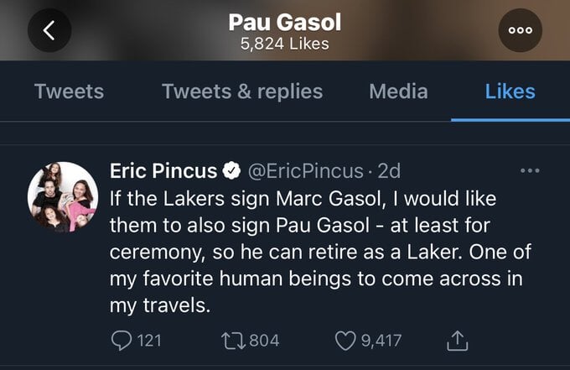The image size is (570, 370).
Task: Click the Eric Pincus display name
Action: [163, 170]
